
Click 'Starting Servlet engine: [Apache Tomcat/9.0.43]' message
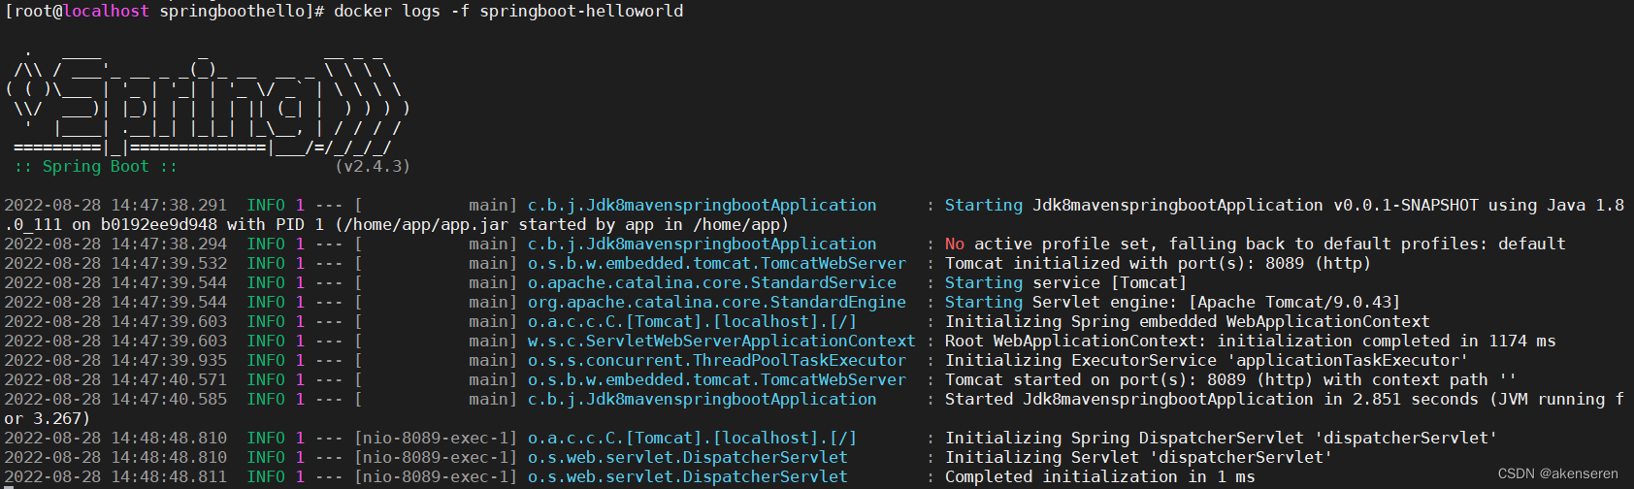tap(1173, 303)
